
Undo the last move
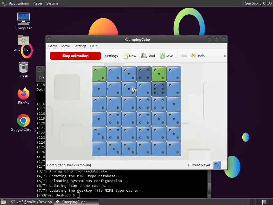198,56
